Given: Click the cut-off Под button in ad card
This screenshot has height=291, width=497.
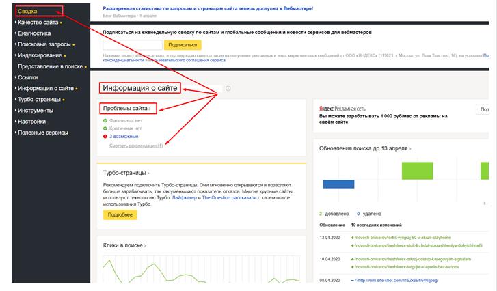Looking at the screenshot, I should coord(483,109).
